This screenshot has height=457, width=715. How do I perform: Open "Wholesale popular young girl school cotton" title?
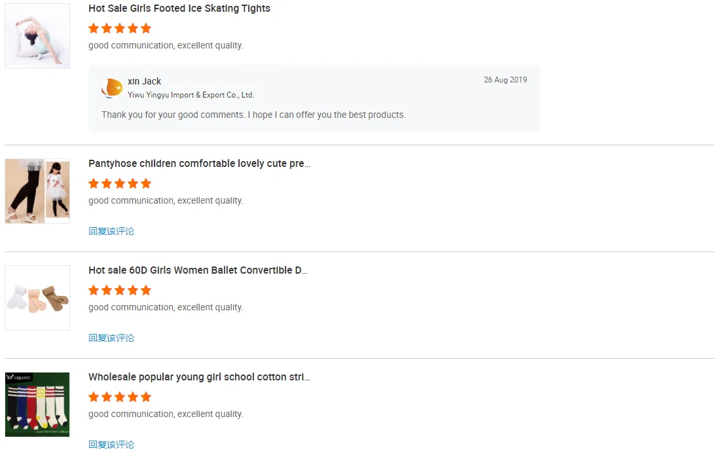pyautogui.click(x=199, y=377)
